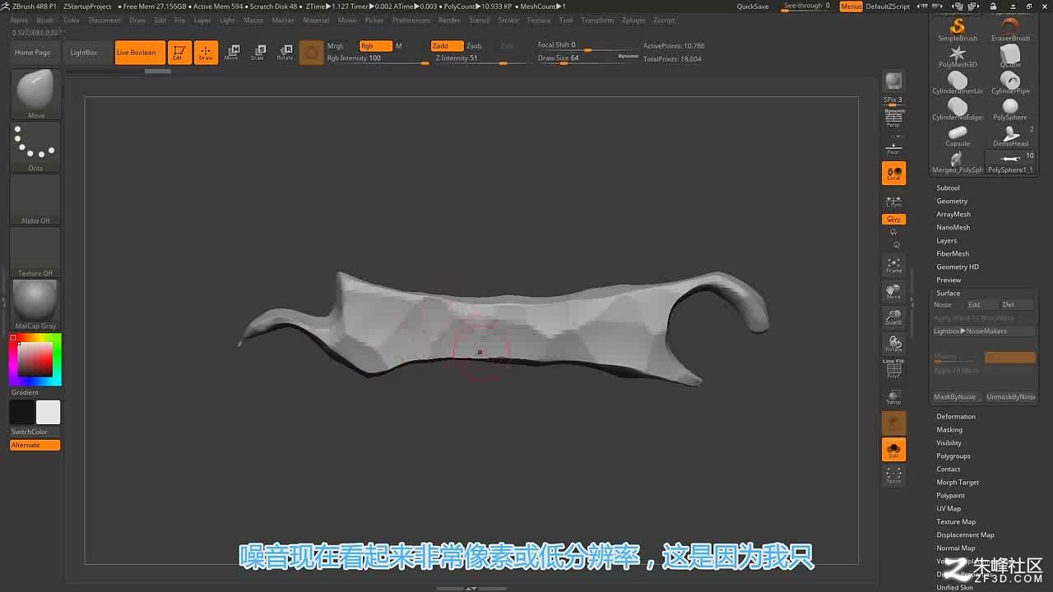The width and height of the screenshot is (1053, 592).
Task: Click the Home Page button
Action: tap(33, 53)
